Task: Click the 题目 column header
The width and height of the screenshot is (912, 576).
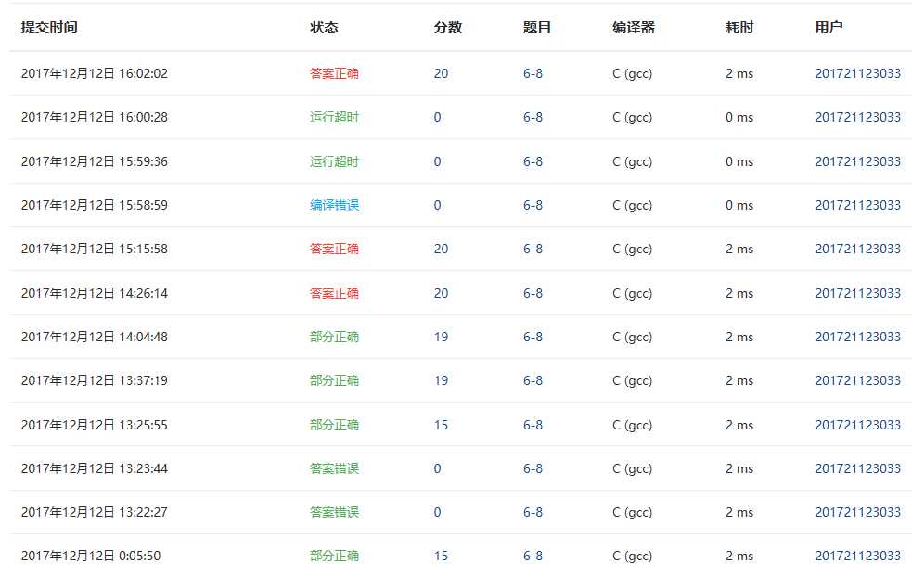Action: (537, 27)
